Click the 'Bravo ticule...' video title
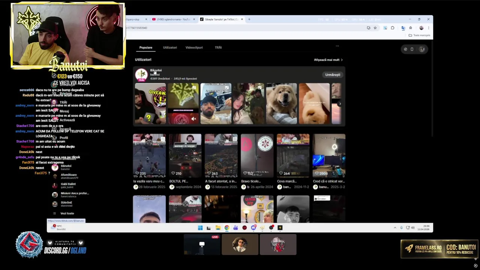Viewport: 480px width, 270px height. (x=251, y=181)
